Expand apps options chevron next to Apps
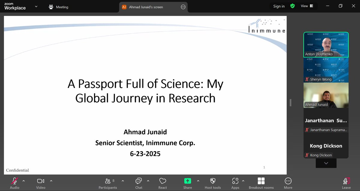360x191 pixels. click(243, 181)
